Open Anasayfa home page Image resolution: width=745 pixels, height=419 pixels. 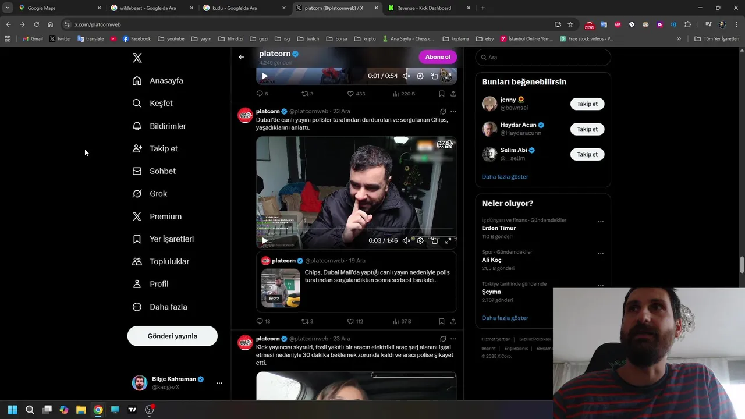tap(158, 81)
